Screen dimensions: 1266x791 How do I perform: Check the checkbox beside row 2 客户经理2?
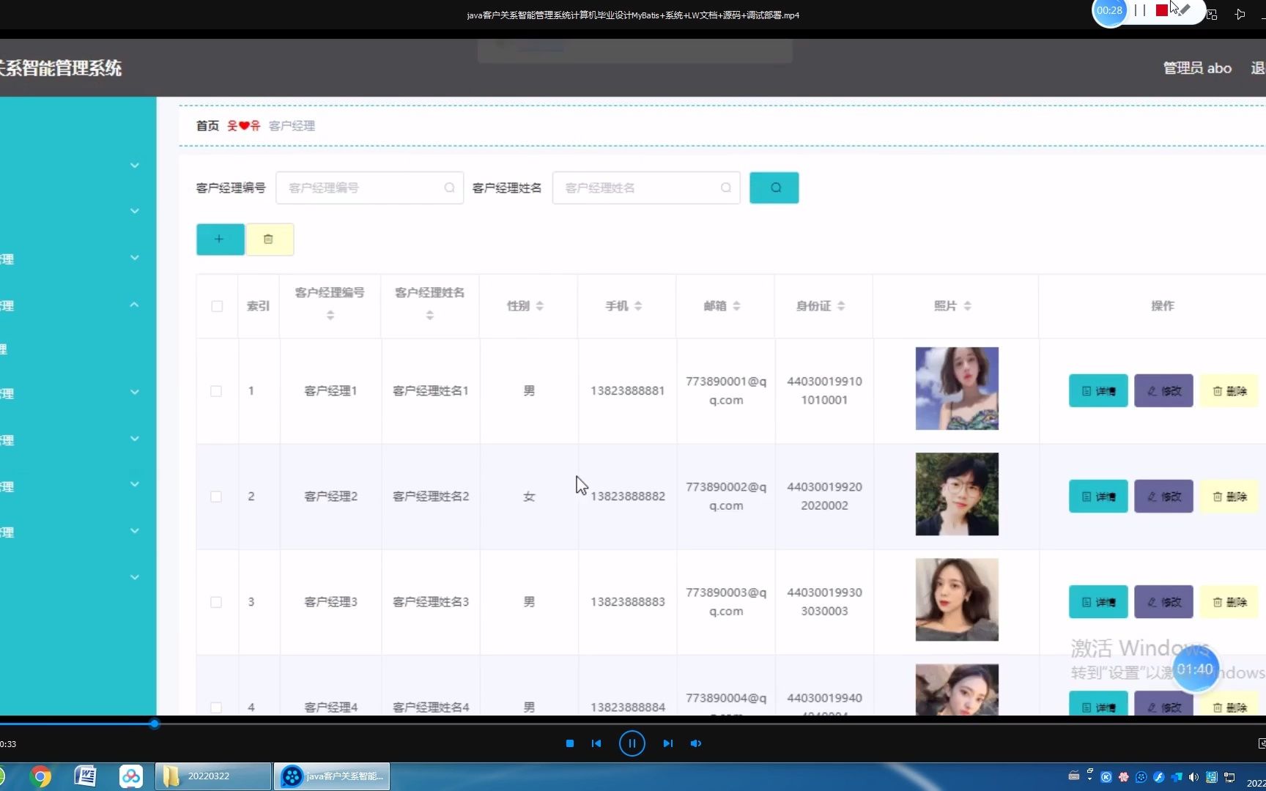[x=216, y=496]
